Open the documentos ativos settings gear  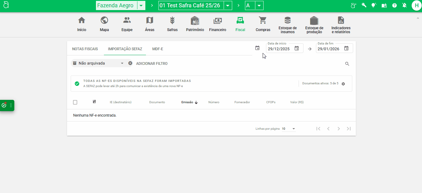point(343,84)
